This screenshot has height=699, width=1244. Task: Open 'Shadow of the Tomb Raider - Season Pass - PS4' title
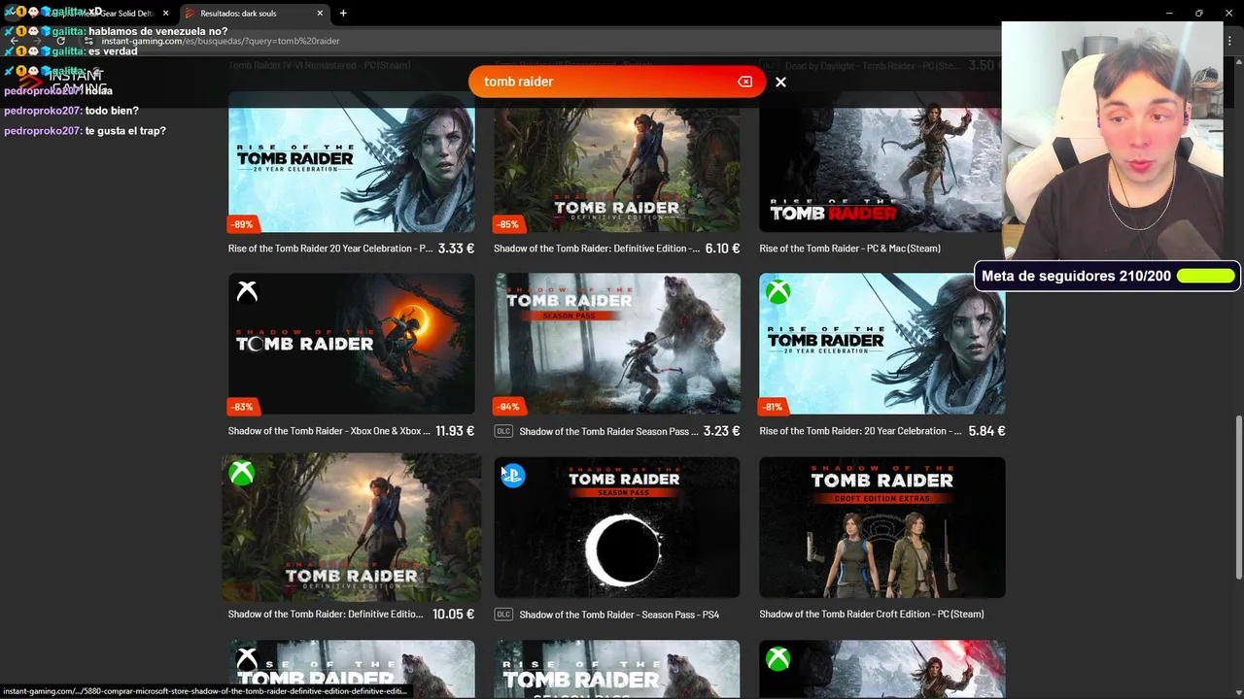coord(619,615)
